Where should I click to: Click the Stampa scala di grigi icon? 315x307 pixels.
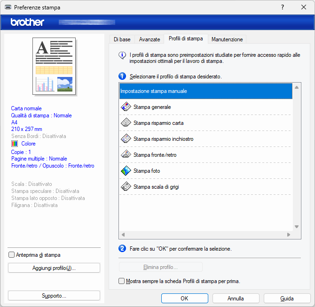coord(126,187)
